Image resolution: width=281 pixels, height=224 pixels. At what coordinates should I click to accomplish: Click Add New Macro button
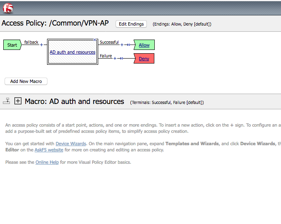click(x=26, y=81)
